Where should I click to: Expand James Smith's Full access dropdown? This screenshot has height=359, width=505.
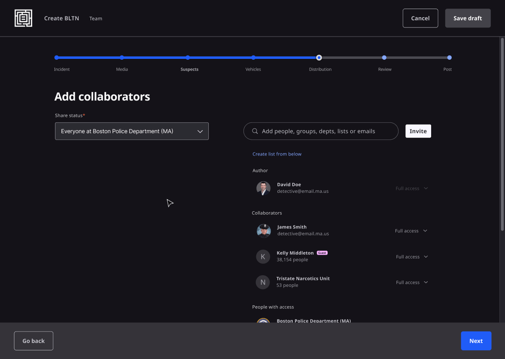click(411, 230)
